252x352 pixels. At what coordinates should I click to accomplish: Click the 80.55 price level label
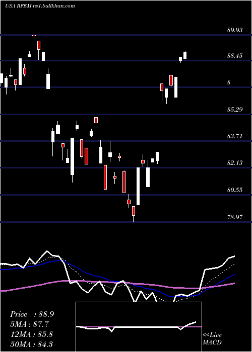tap(235, 190)
